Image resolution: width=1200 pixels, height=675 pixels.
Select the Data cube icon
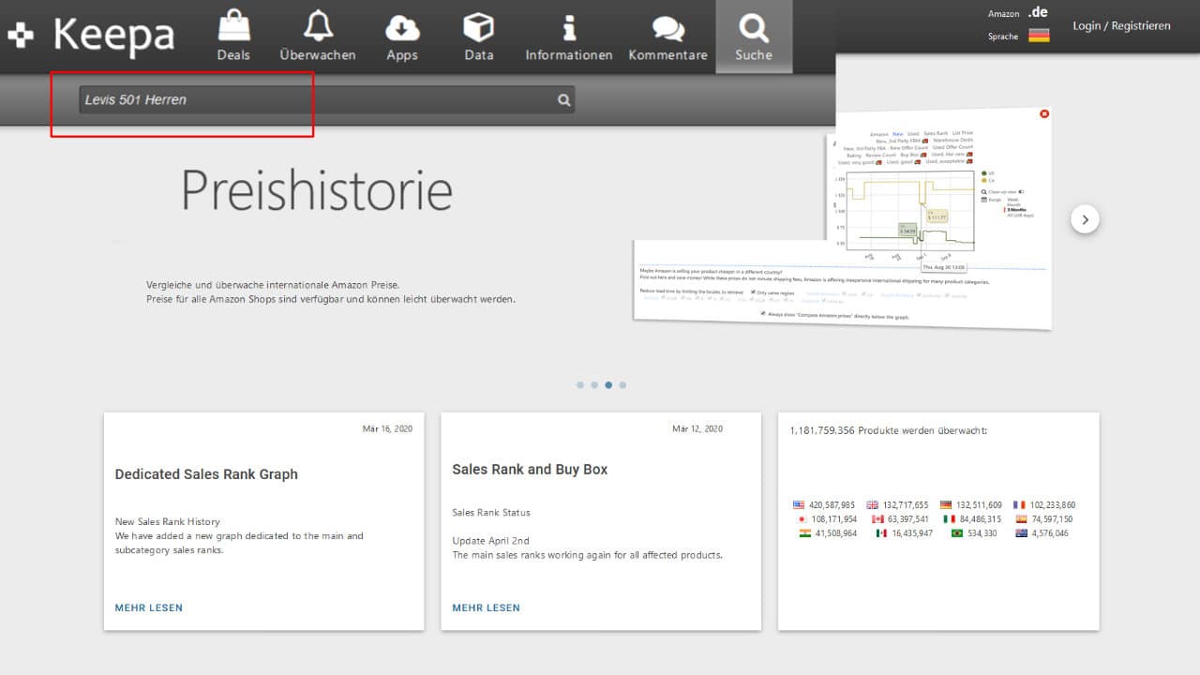coord(478,28)
